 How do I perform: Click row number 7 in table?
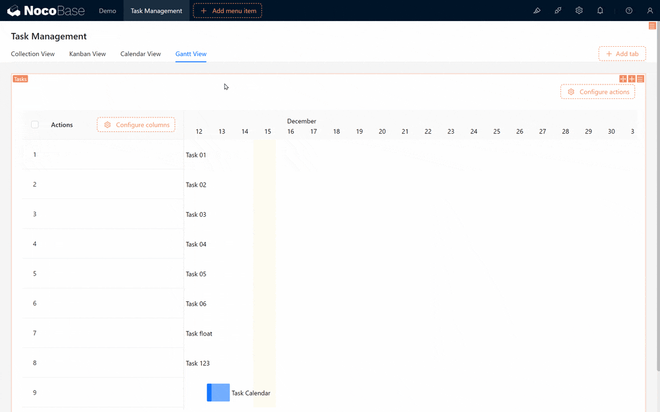tap(34, 333)
